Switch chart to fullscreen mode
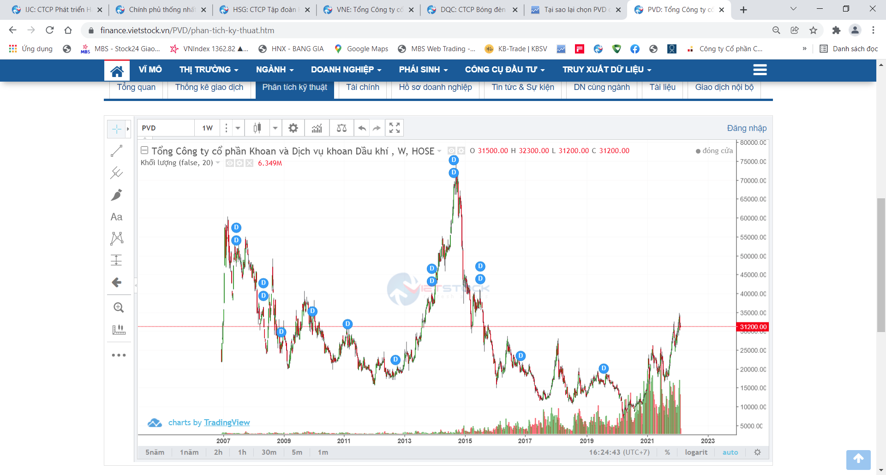This screenshot has height=475, width=886. pos(395,128)
